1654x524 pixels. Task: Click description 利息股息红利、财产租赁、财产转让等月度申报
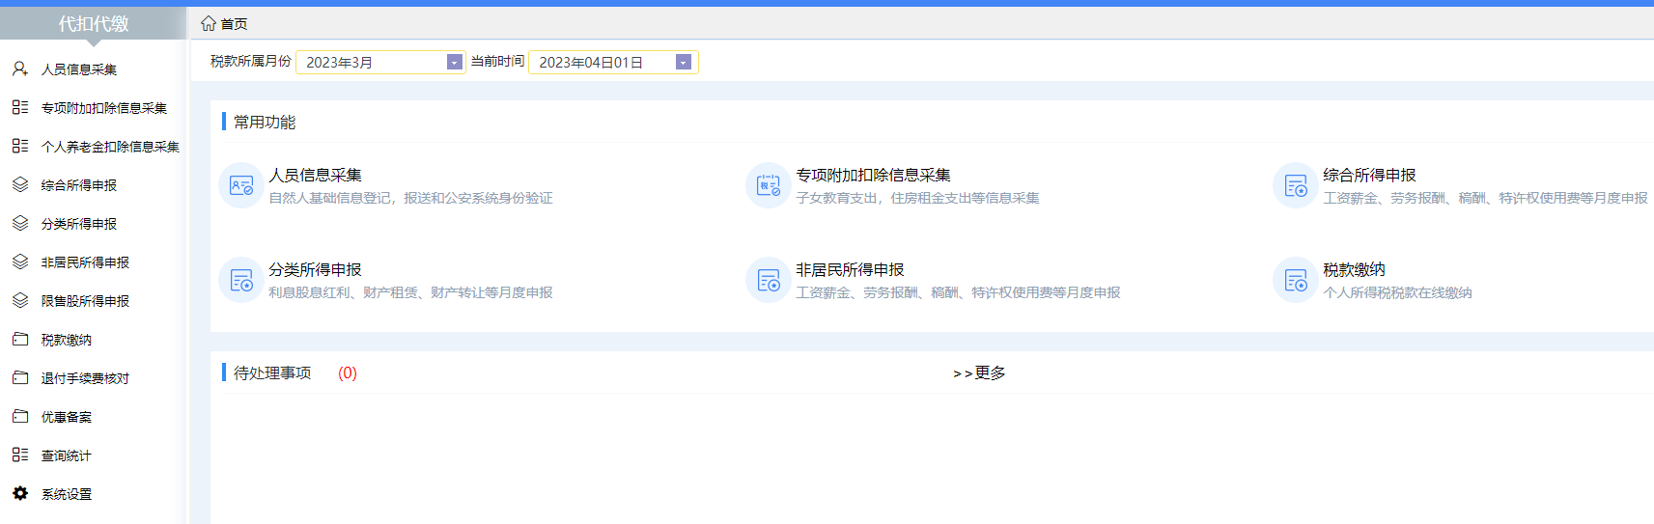pos(411,292)
